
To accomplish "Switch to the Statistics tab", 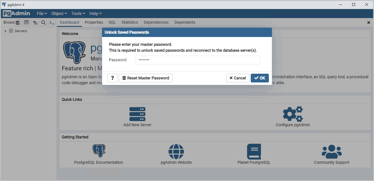I will (129, 22).
